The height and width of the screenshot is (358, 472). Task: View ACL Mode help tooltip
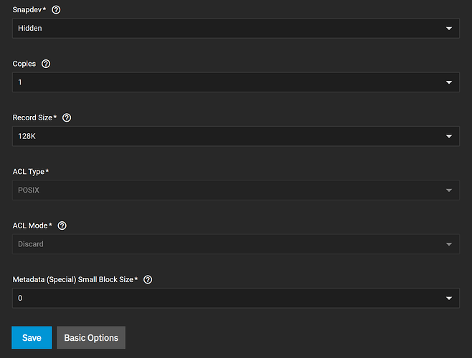click(x=62, y=226)
